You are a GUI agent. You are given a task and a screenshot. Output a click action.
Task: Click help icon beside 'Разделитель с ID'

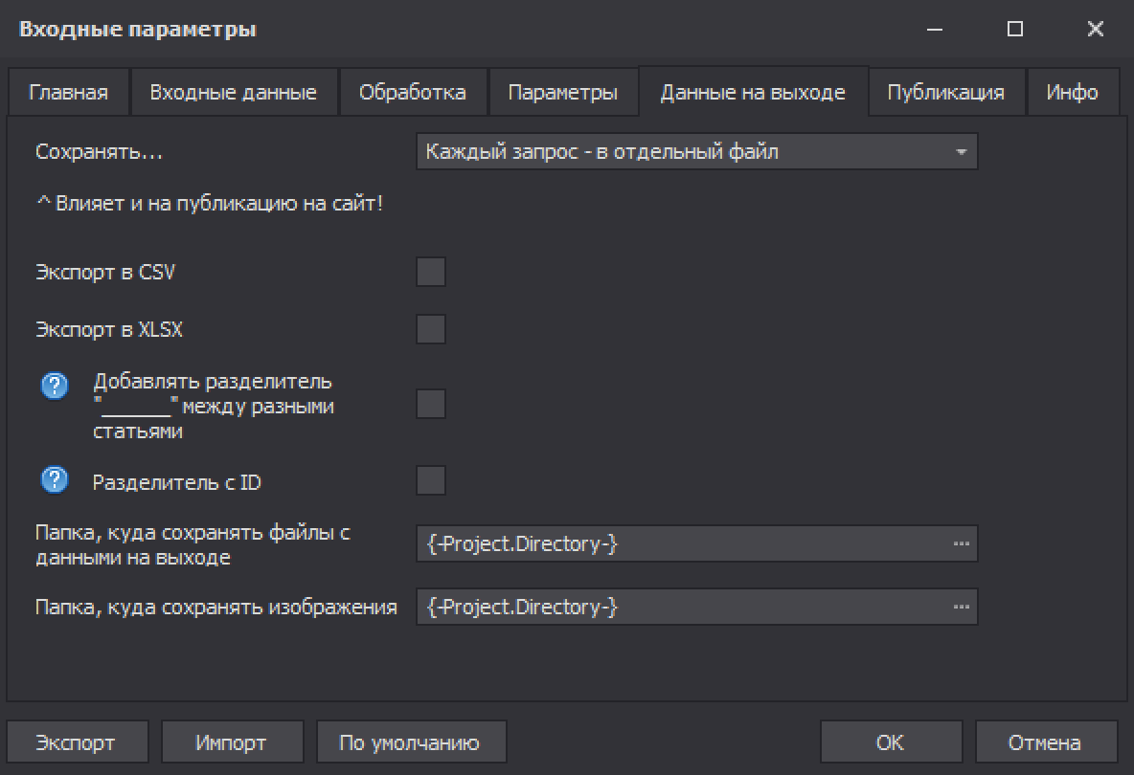pos(55,479)
